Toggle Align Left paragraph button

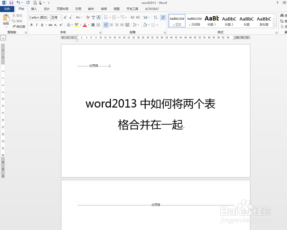pos(106,25)
